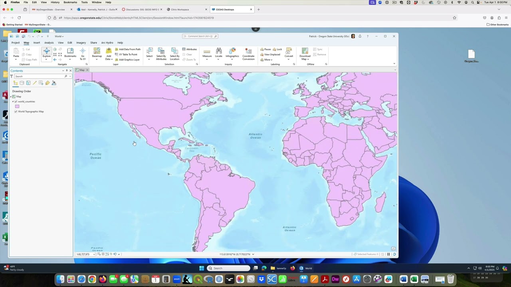511x287 pixels.
Task: Click the Locate binoculars tool
Action: pos(219,53)
